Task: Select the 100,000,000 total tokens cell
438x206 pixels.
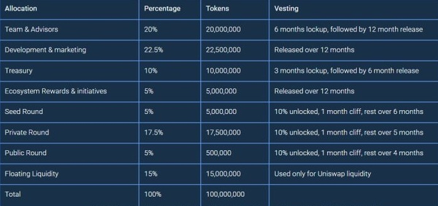Action: 225,194
